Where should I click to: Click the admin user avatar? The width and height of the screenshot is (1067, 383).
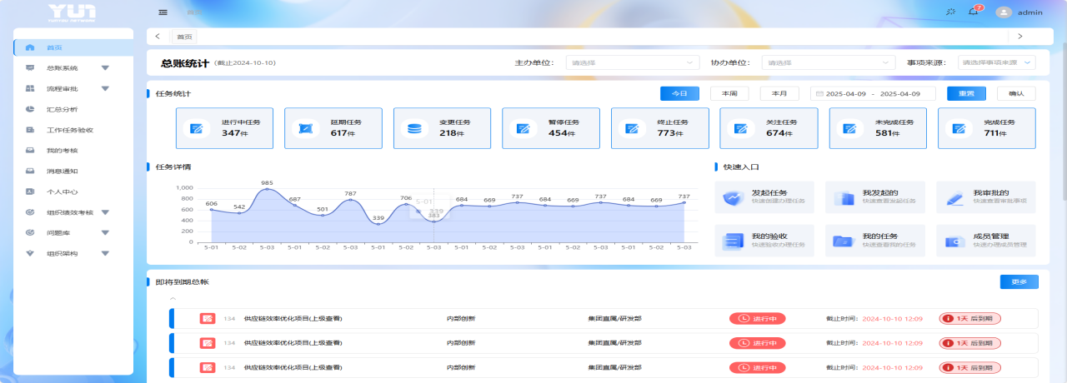(x=1004, y=12)
